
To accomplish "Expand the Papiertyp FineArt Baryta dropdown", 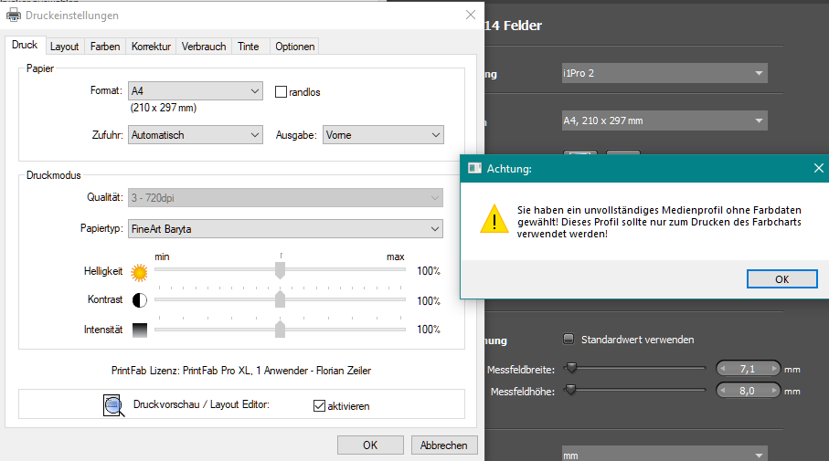I will [x=284, y=228].
